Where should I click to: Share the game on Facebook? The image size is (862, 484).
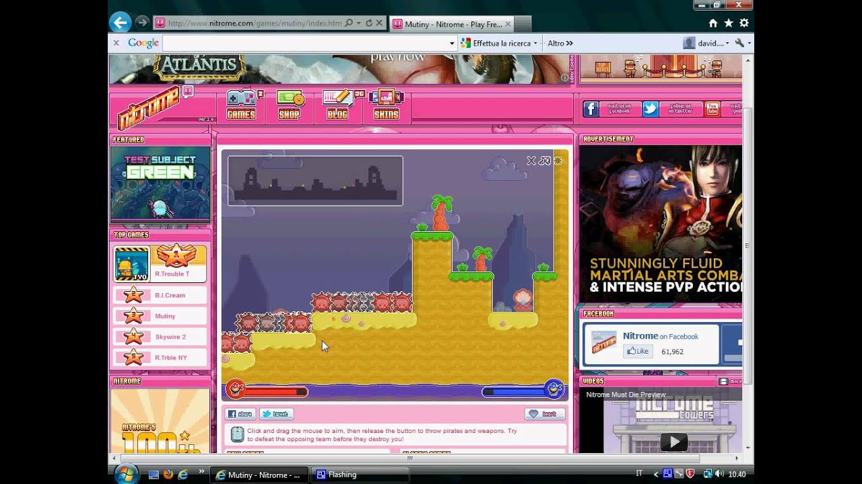(240, 414)
